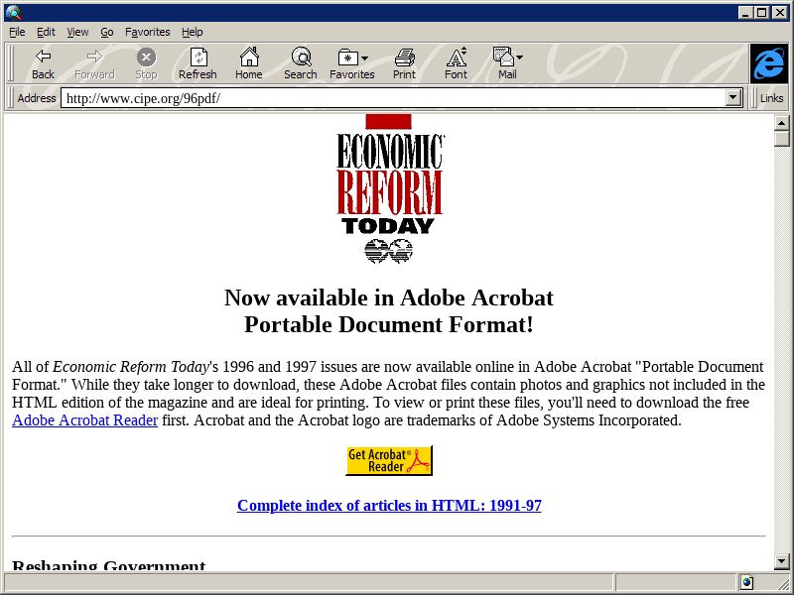
Task: Expand the Mail toolbar dropdown
Action: 507,63
